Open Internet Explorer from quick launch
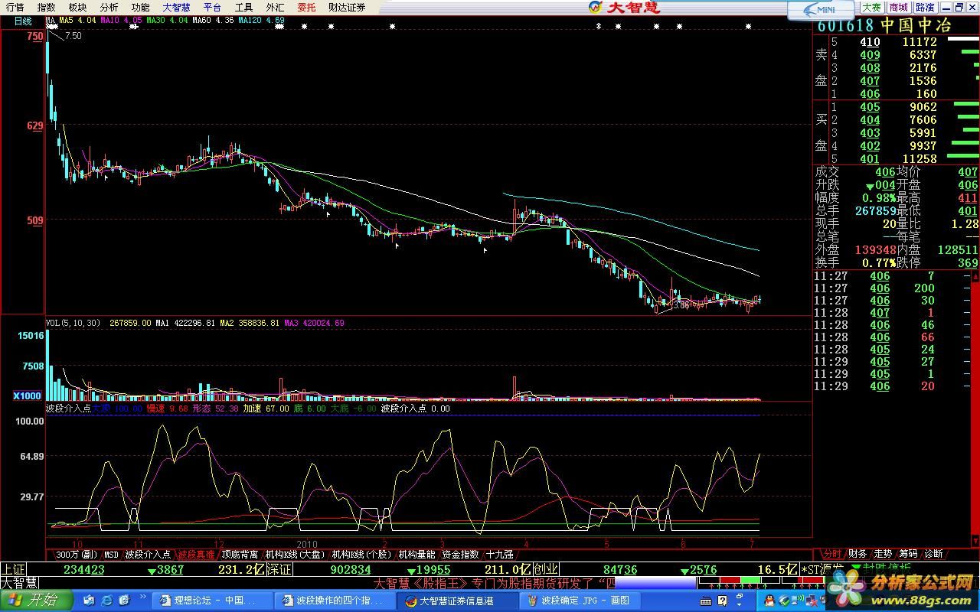Viewport: 980px width, 612px height. coord(107,601)
